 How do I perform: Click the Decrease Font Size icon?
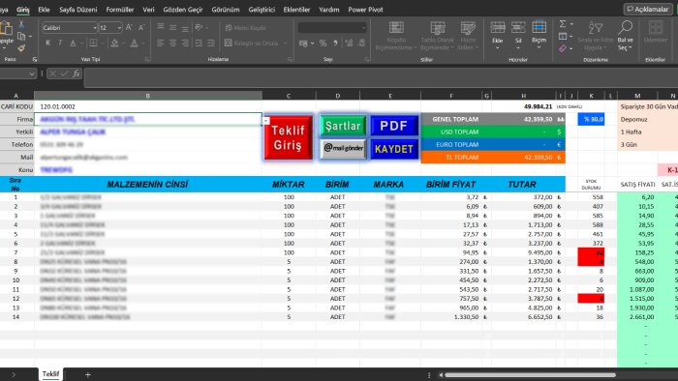141,28
